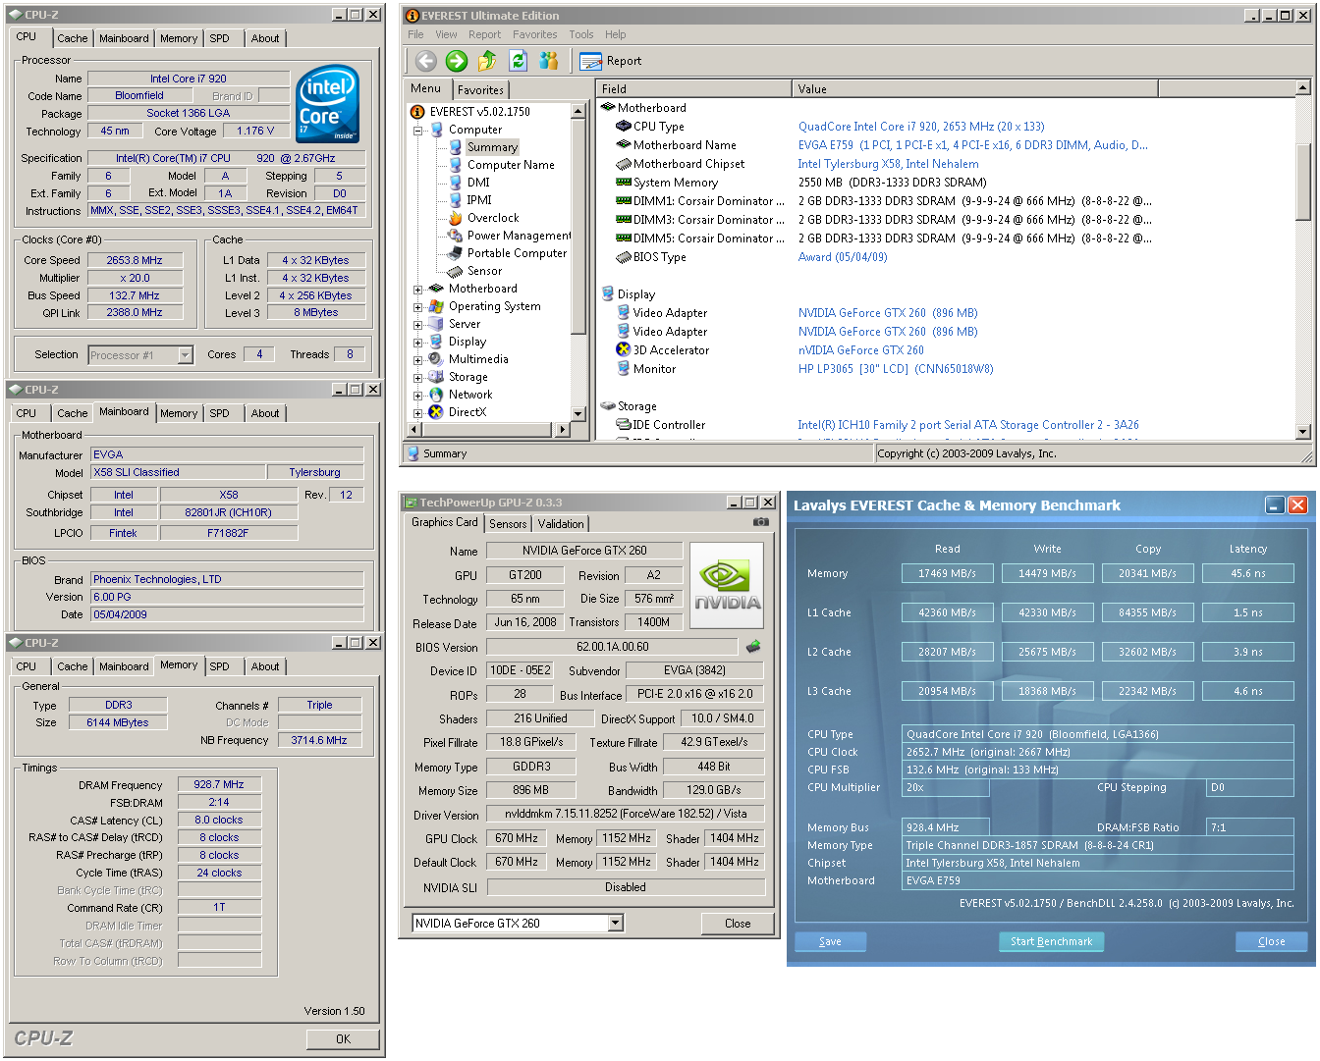Open the Processor #1 selection dropdown in CPU-Z

pos(185,355)
